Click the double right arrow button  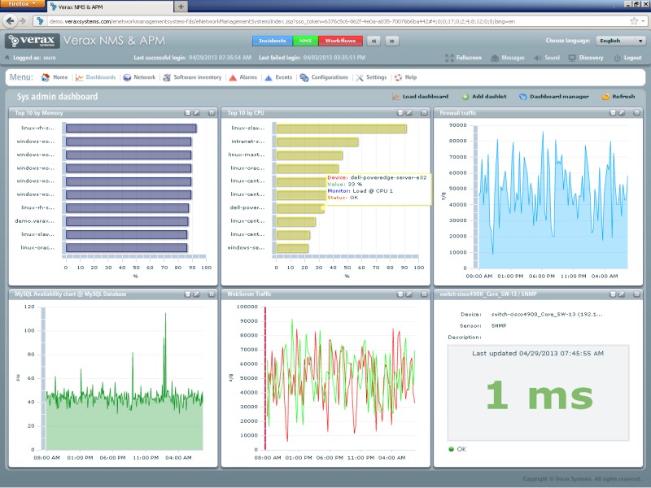[392, 41]
